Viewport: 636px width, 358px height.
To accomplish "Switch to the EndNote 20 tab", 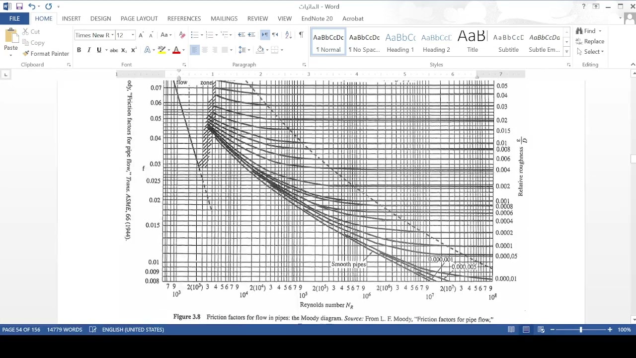I will click(x=317, y=18).
